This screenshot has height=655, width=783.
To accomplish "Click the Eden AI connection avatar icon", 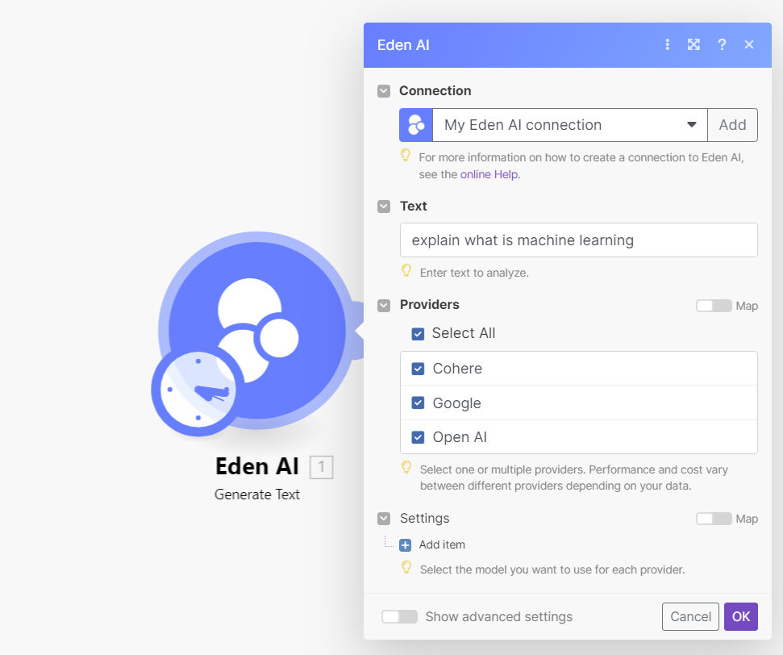I will point(415,125).
